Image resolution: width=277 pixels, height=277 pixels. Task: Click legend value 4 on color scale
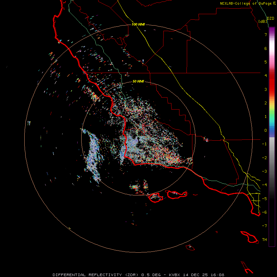[x=266, y=76]
